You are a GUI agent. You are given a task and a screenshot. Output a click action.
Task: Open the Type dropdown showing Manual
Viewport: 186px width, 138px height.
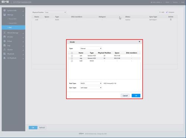pos(91,48)
